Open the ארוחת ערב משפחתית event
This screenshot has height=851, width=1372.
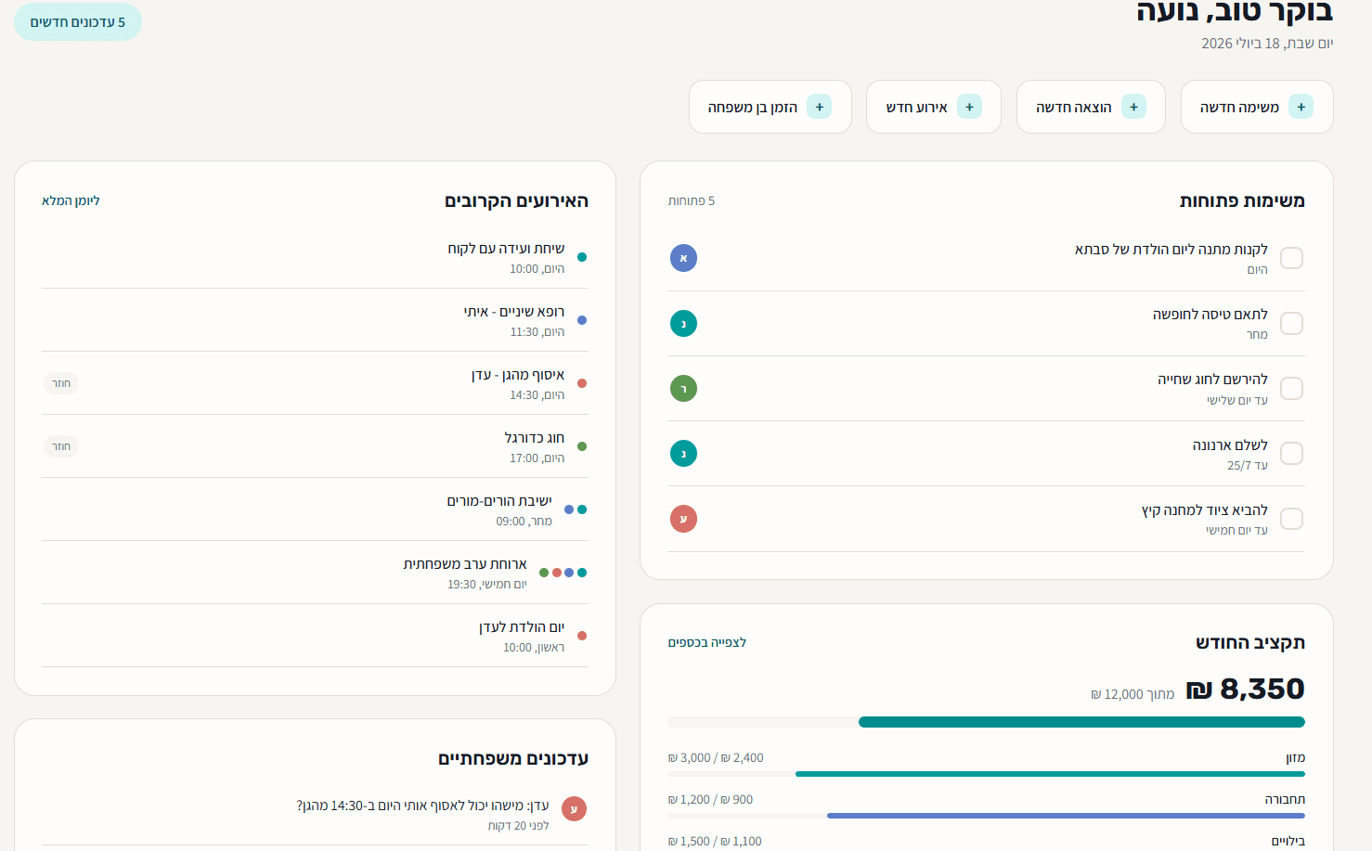pyautogui.click(x=465, y=564)
